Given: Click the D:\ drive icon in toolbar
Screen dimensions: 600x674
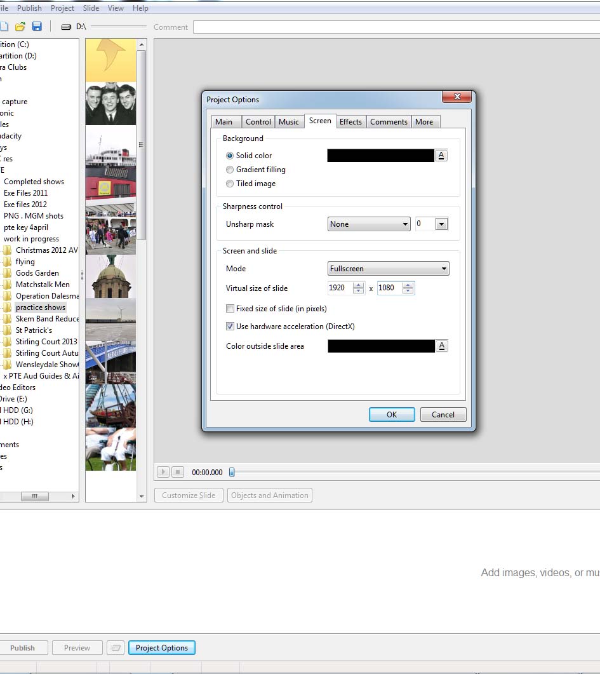Looking at the screenshot, I should (x=66, y=27).
